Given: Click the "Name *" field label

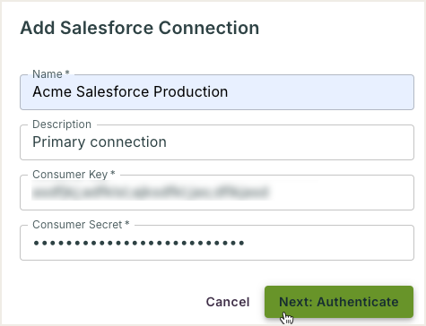Looking at the screenshot, I should [51, 74].
